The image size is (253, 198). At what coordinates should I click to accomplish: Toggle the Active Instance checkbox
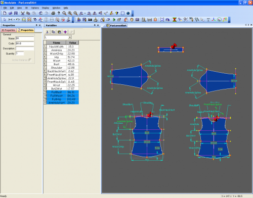pos(30,60)
